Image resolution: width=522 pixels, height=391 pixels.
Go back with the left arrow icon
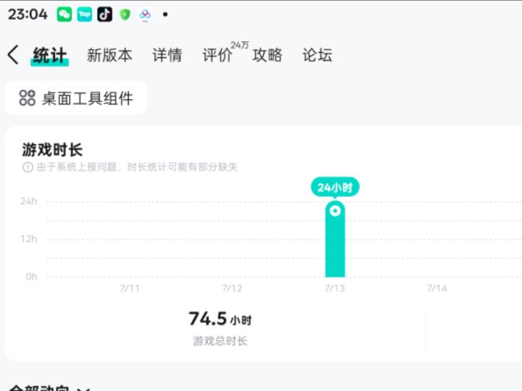pos(13,55)
